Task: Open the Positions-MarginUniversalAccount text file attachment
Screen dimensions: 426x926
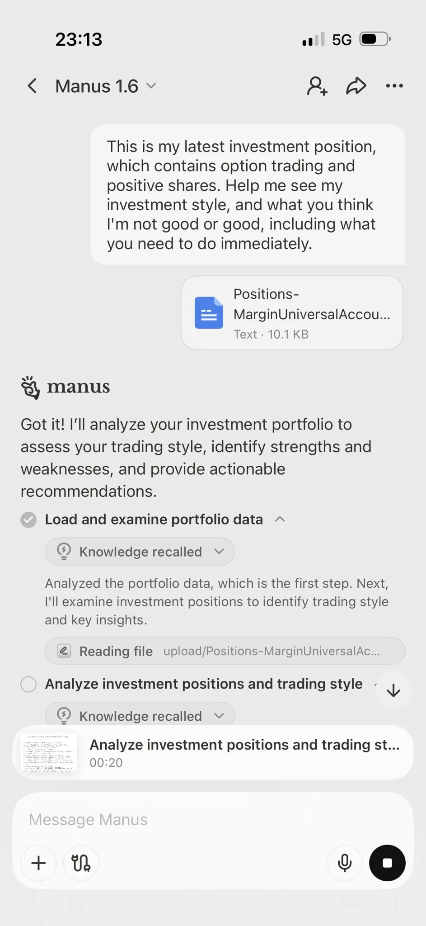Action: click(x=292, y=313)
